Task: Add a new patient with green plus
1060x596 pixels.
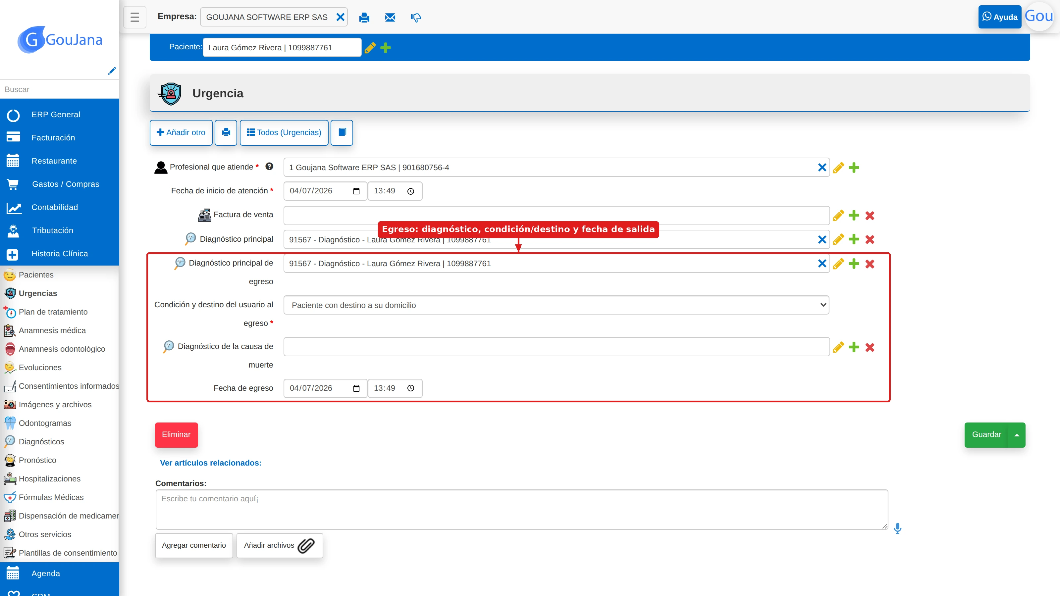Action: click(386, 48)
